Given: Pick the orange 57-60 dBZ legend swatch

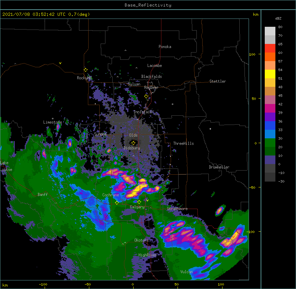Looking at the screenshot, I should click(x=270, y=57).
